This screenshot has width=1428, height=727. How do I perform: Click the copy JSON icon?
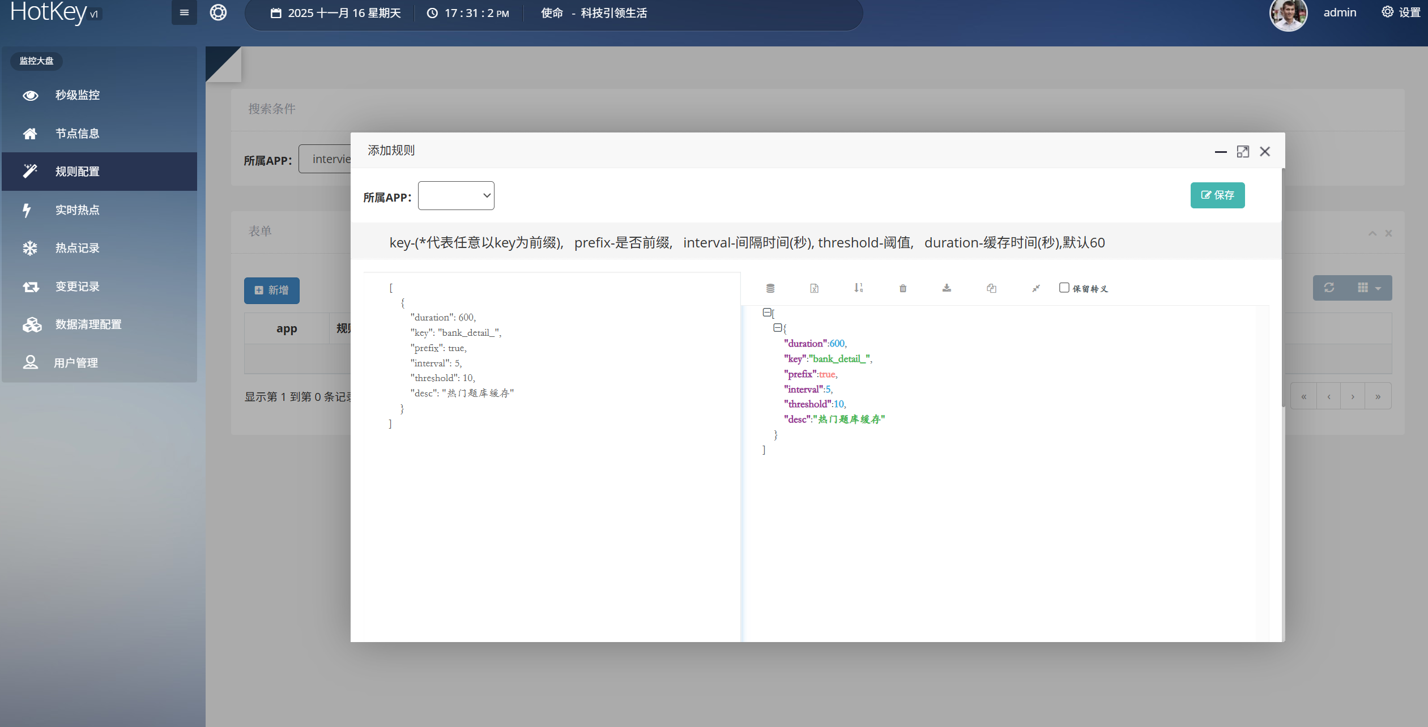pyautogui.click(x=991, y=288)
